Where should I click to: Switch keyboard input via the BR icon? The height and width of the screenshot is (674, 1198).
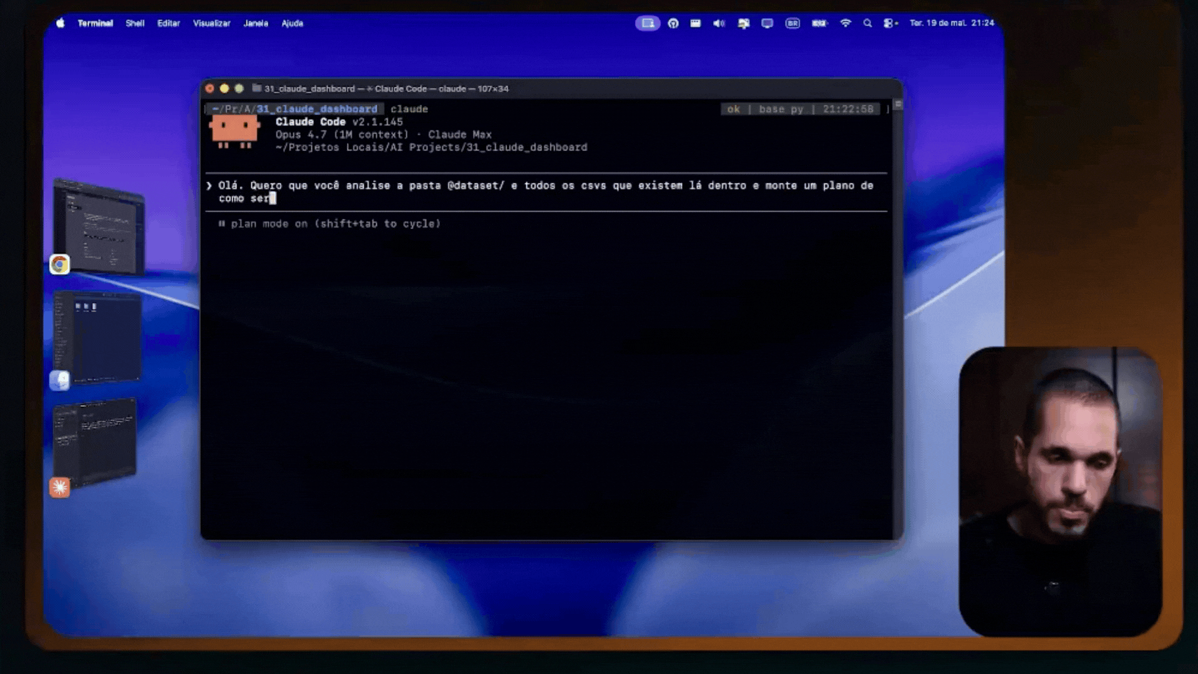(x=792, y=23)
